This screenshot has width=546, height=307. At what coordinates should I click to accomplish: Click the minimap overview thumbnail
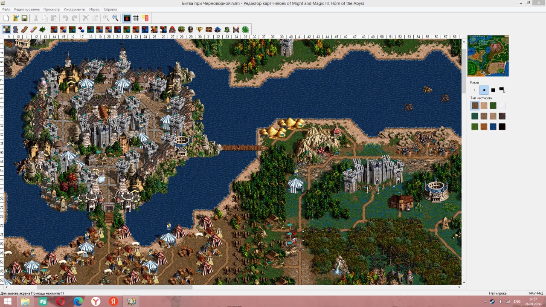click(488, 56)
